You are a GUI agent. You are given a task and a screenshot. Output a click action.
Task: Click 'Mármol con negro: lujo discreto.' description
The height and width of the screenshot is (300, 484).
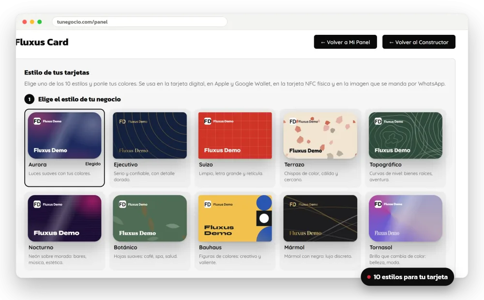pos(318,256)
